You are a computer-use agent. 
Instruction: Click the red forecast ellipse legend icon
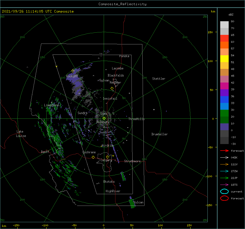click(224, 198)
